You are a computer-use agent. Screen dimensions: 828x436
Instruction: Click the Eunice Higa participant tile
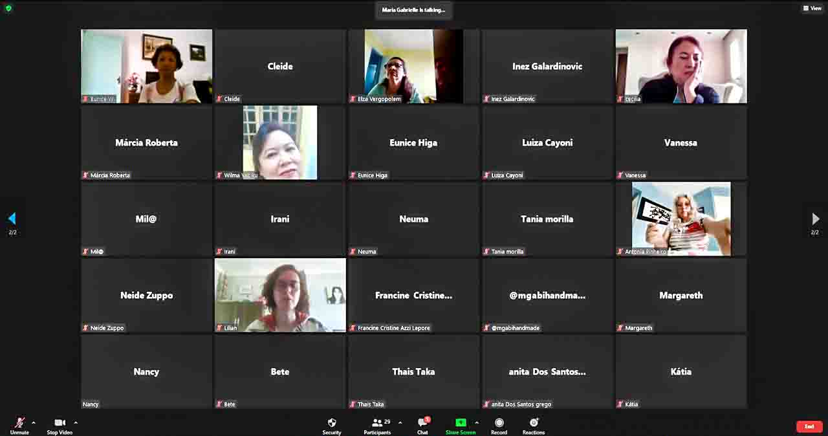(413, 142)
